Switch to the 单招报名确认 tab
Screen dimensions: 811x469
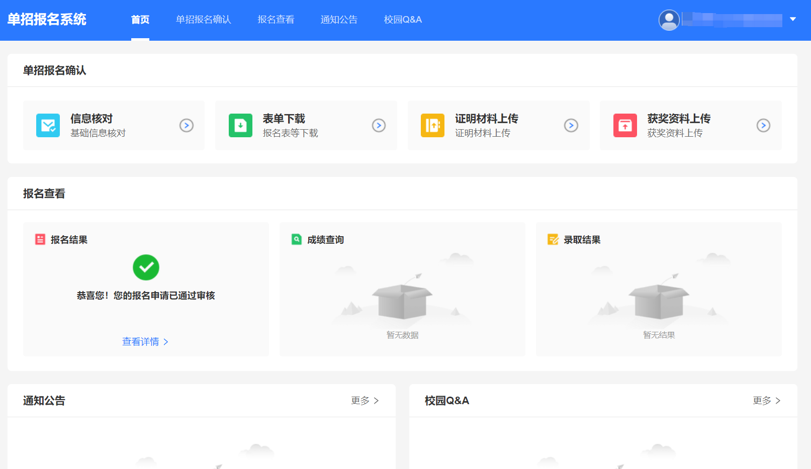[203, 20]
